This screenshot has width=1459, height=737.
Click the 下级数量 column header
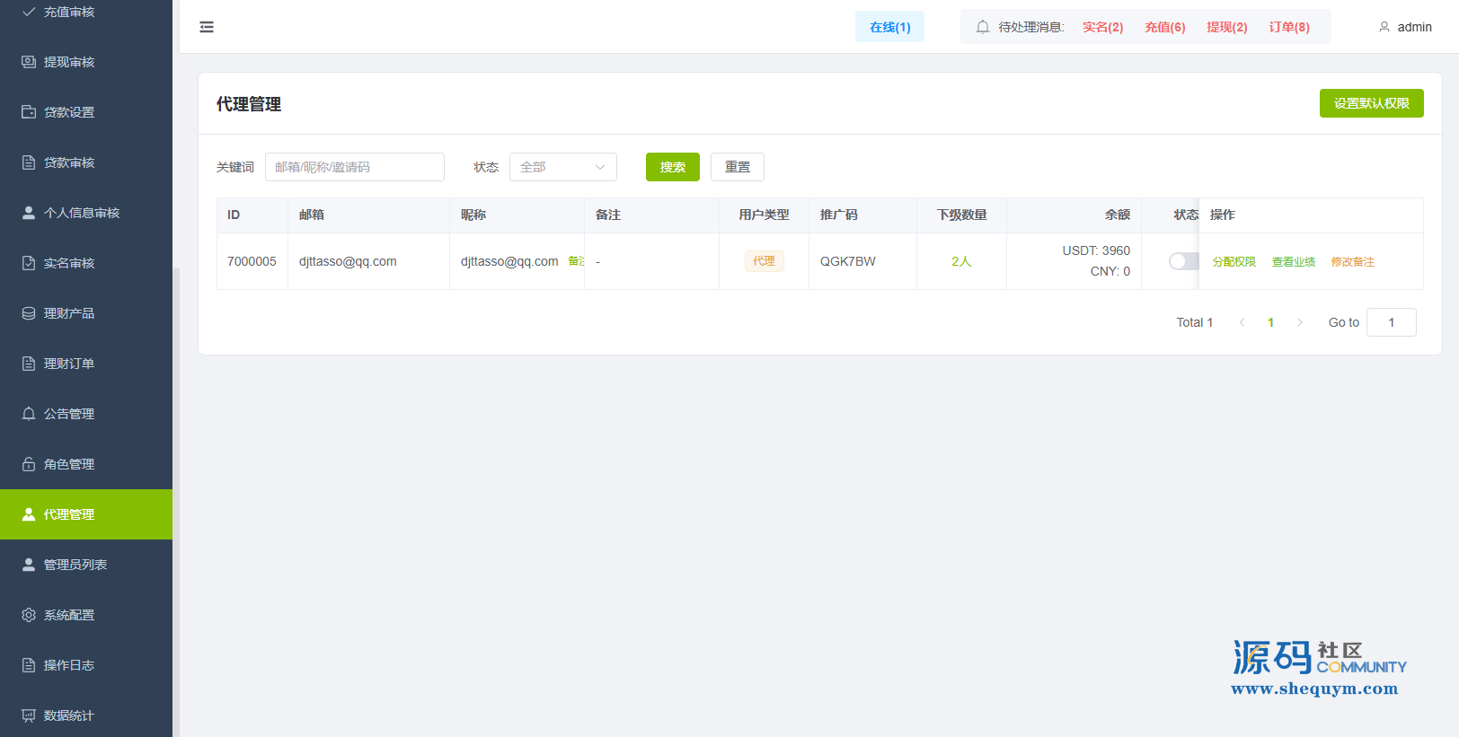tap(962, 215)
